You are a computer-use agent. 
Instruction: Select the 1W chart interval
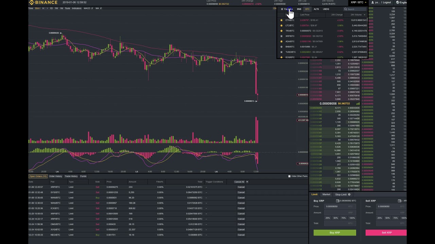click(56, 8)
